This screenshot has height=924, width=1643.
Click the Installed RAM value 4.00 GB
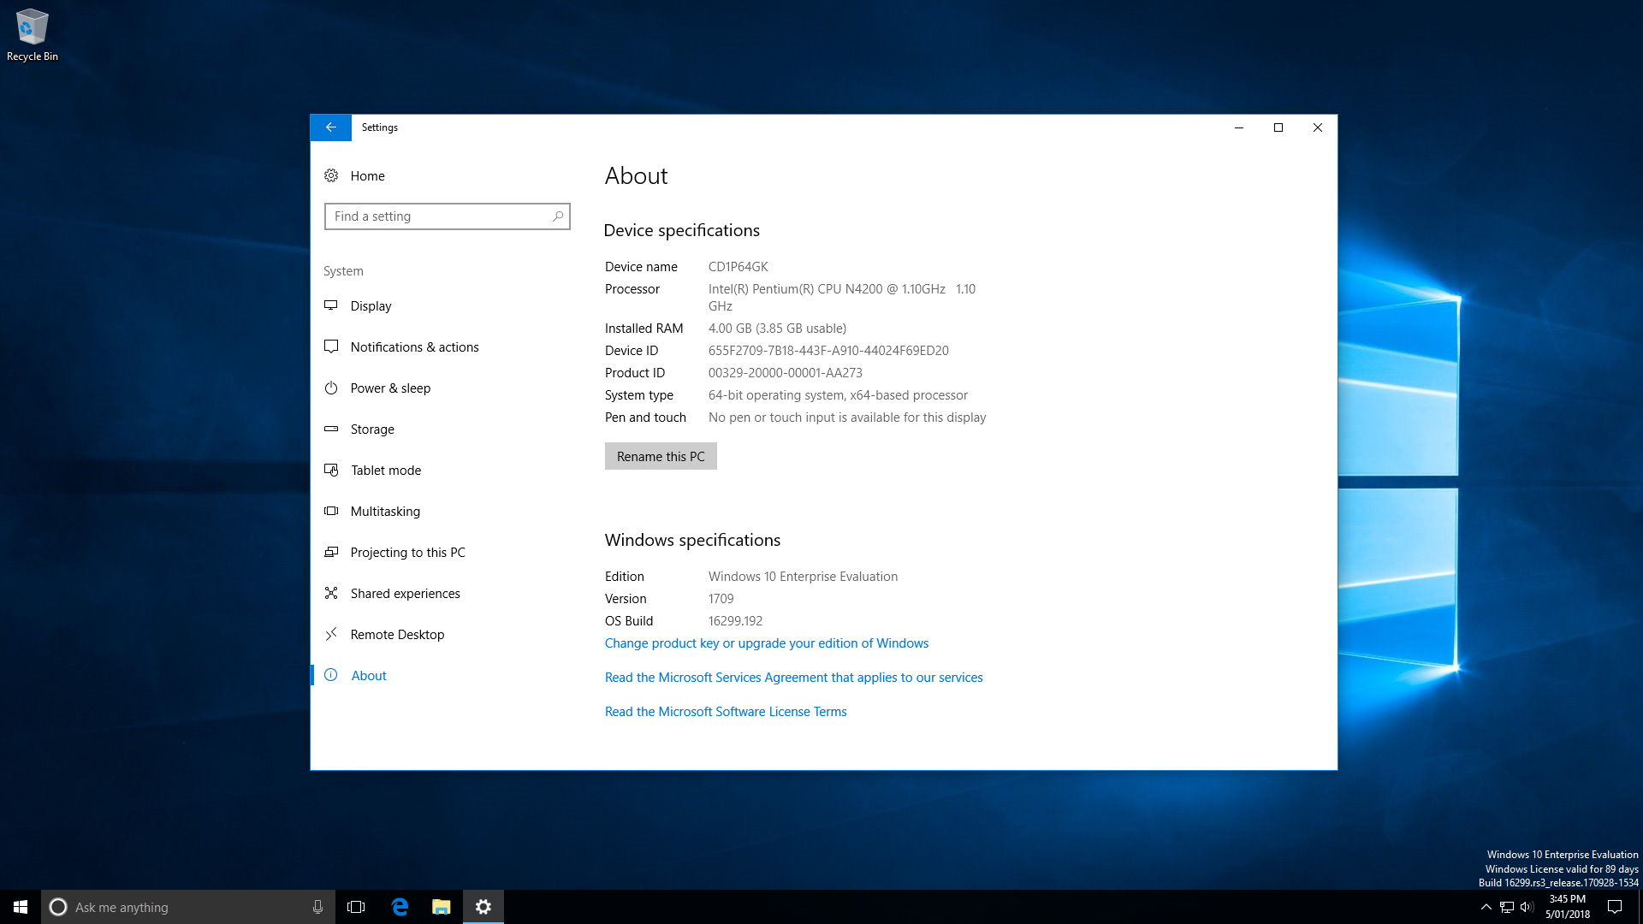click(777, 329)
